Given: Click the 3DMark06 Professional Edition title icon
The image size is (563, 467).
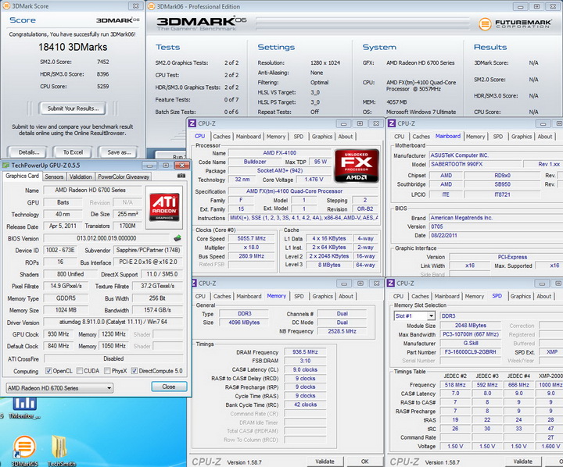Looking at the screenshot, I should click(151, 6).
